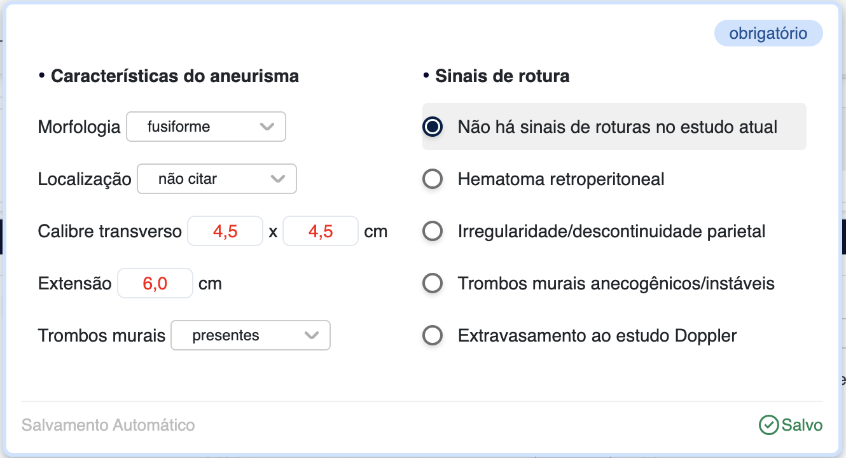Focus the Extensão input field
This screenshot has height=458, width=846.
click(x=155, y=283)
